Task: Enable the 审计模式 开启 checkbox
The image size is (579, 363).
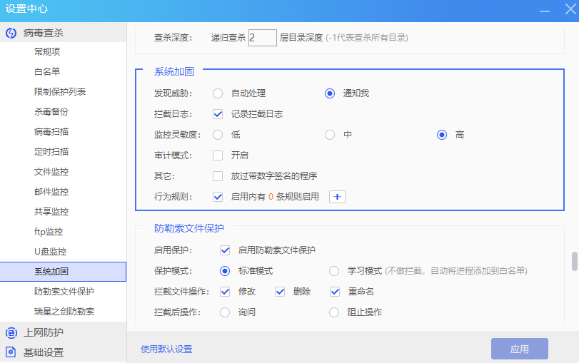Action: pos(218,155)
